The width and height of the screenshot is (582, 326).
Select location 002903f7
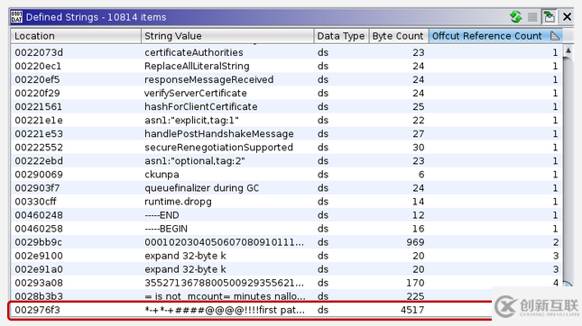38,188
